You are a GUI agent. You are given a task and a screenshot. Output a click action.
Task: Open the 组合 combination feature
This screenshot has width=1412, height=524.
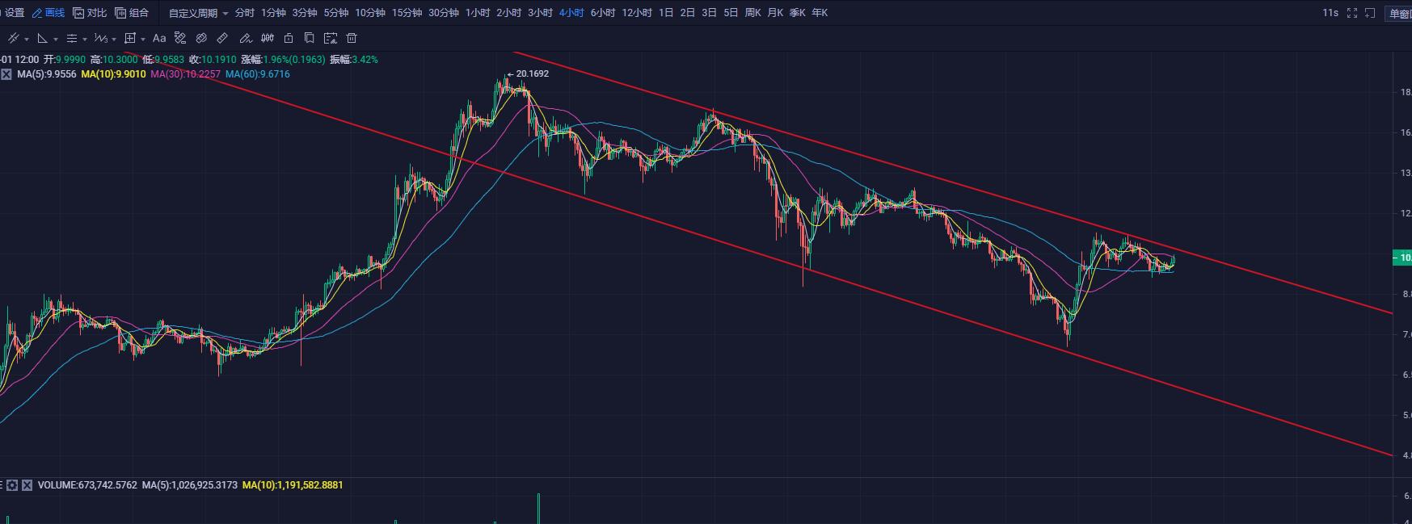[x=132, y=13]
